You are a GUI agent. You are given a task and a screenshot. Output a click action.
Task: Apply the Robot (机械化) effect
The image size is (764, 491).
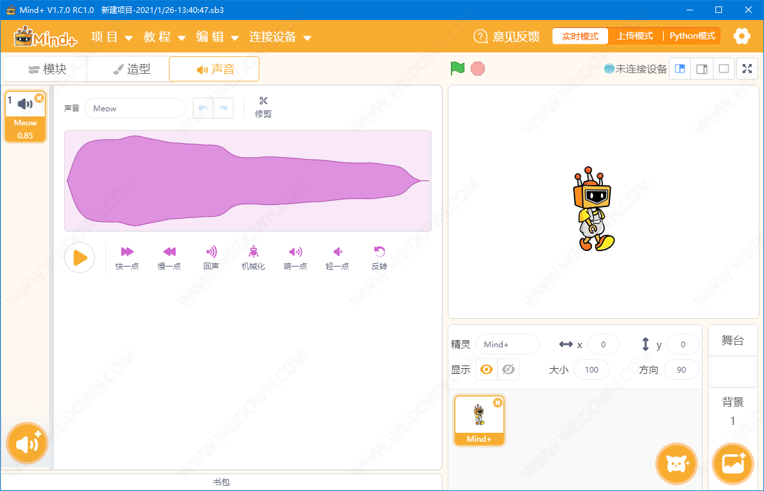(254, 252)
